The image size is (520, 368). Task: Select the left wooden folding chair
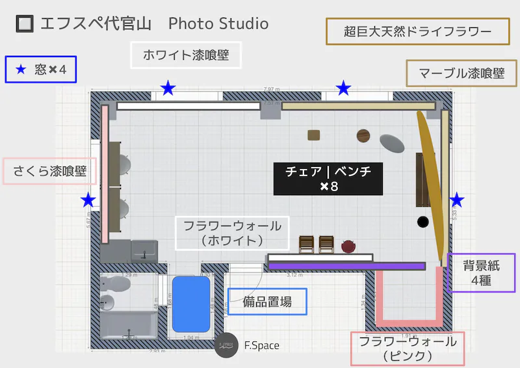tap(306, 244)
